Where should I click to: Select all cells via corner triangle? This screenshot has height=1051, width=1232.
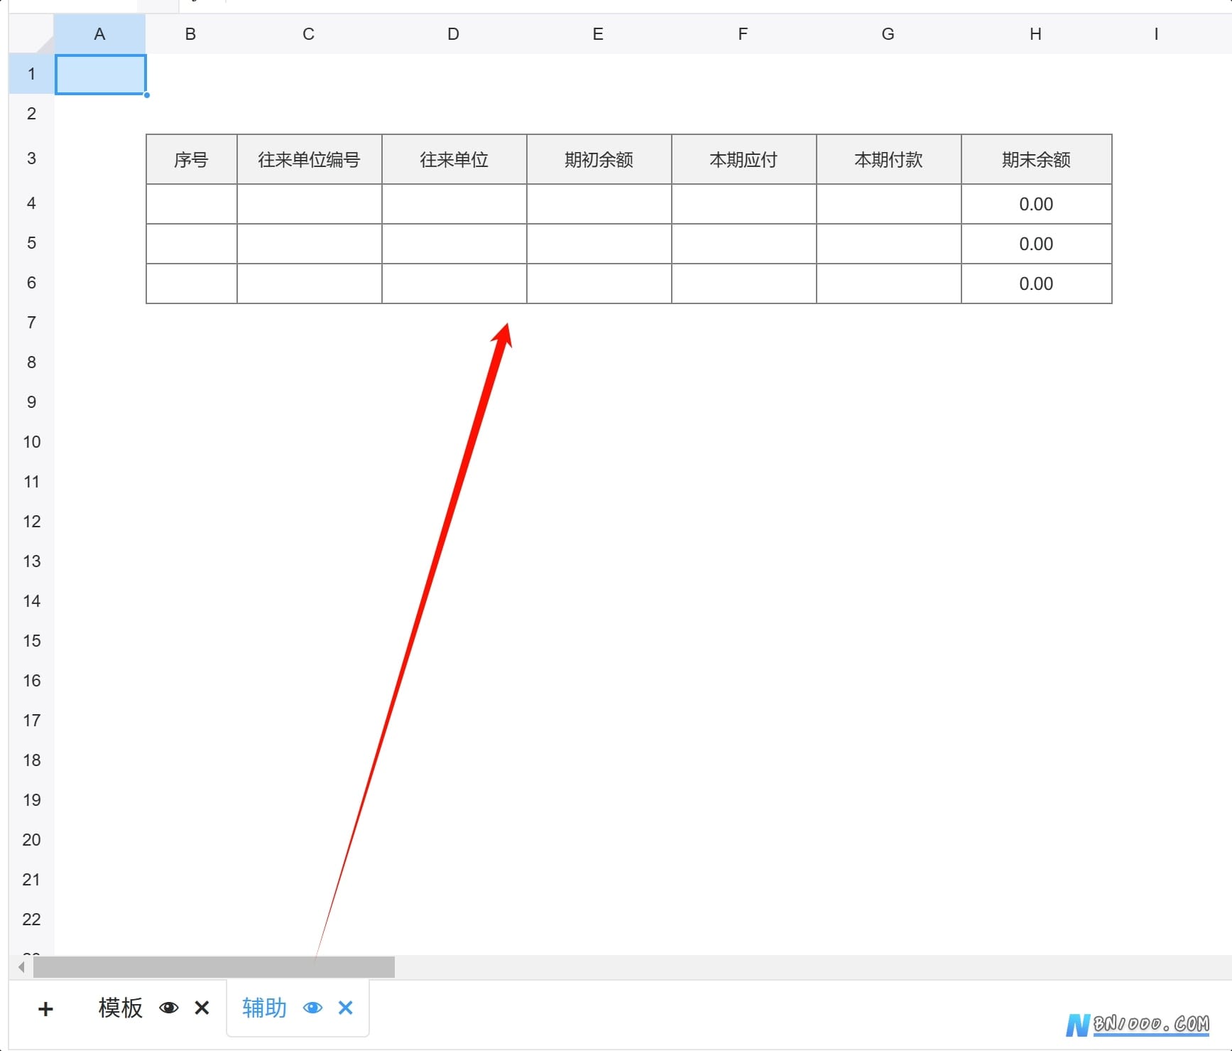click(44, 44)
